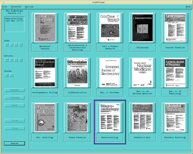Click the selected-journal text box showing Neuroradiology
Image resolution: width=193 pixels, height=154 pixels.
15,24
